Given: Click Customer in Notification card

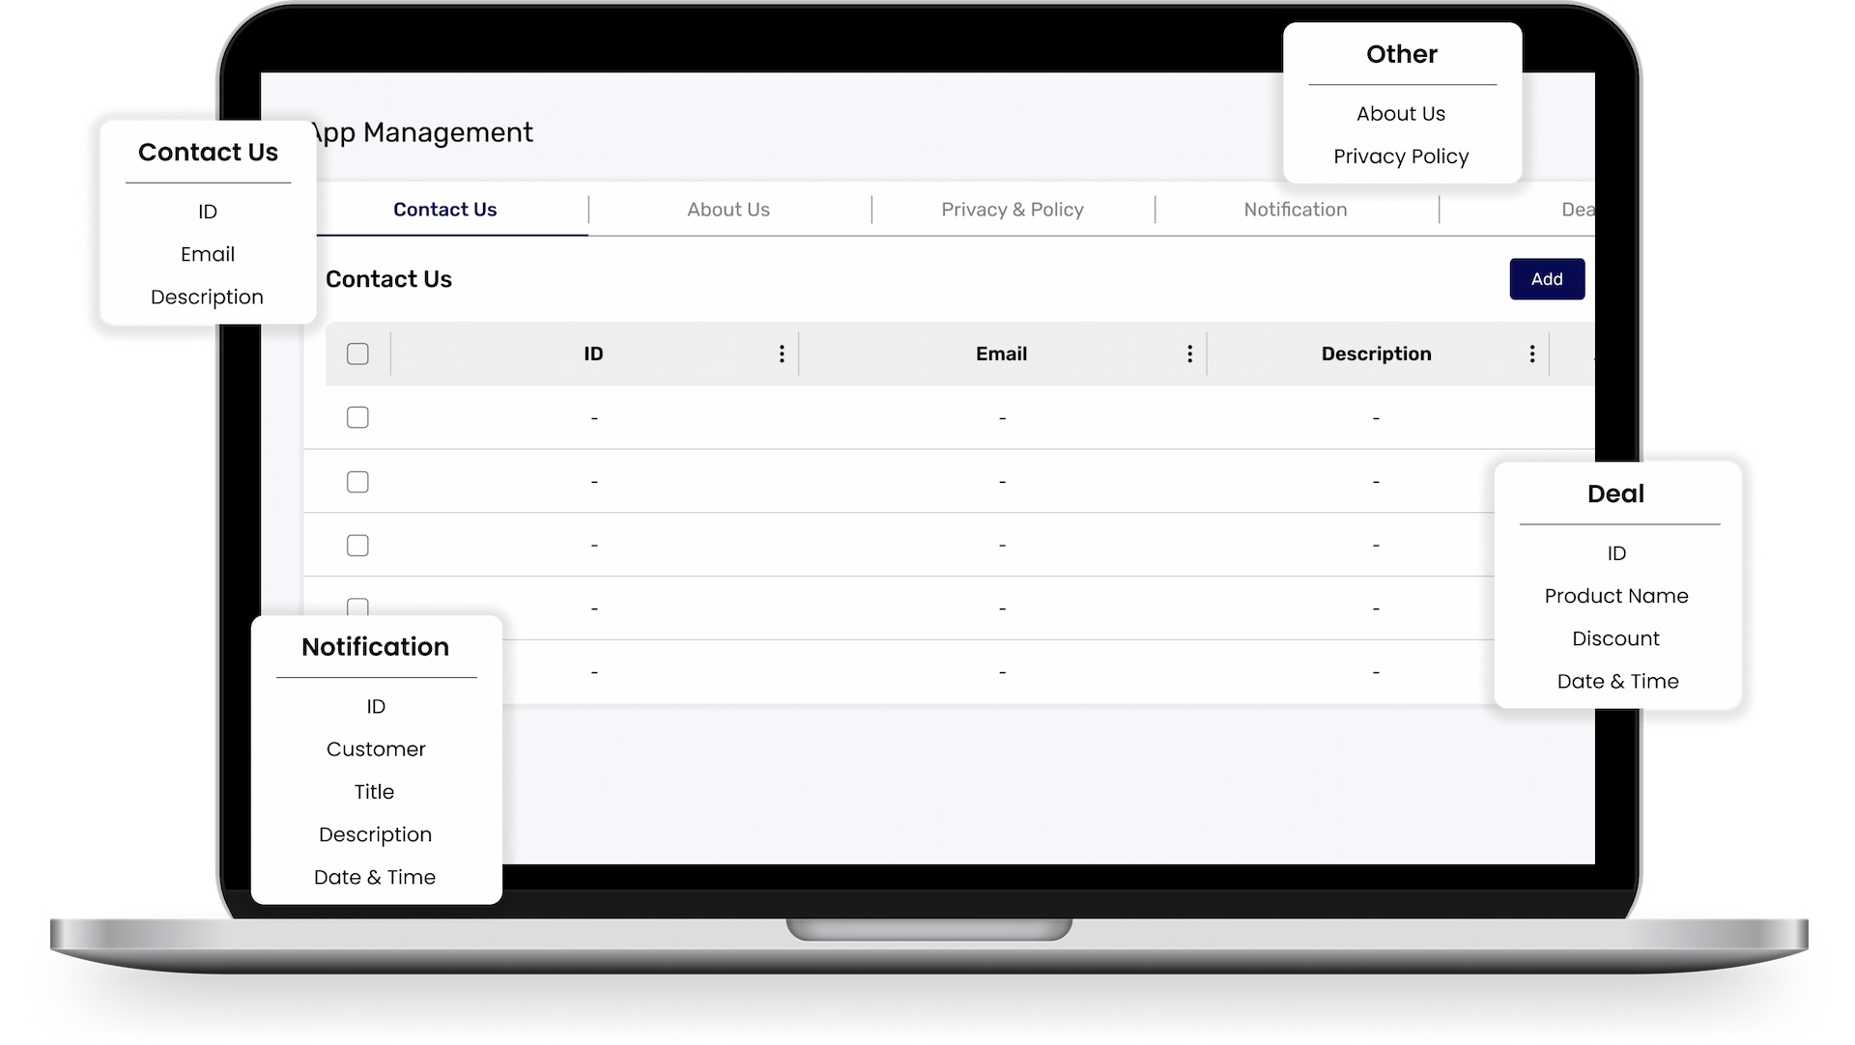Looking at the screenshot, I should 376,749.
